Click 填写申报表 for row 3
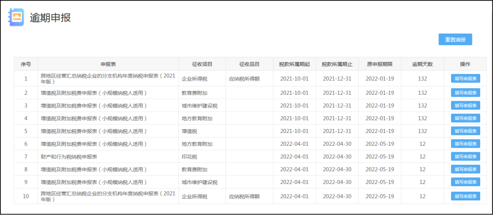This screenshot has width=493, height=215. tap(465, 106)
